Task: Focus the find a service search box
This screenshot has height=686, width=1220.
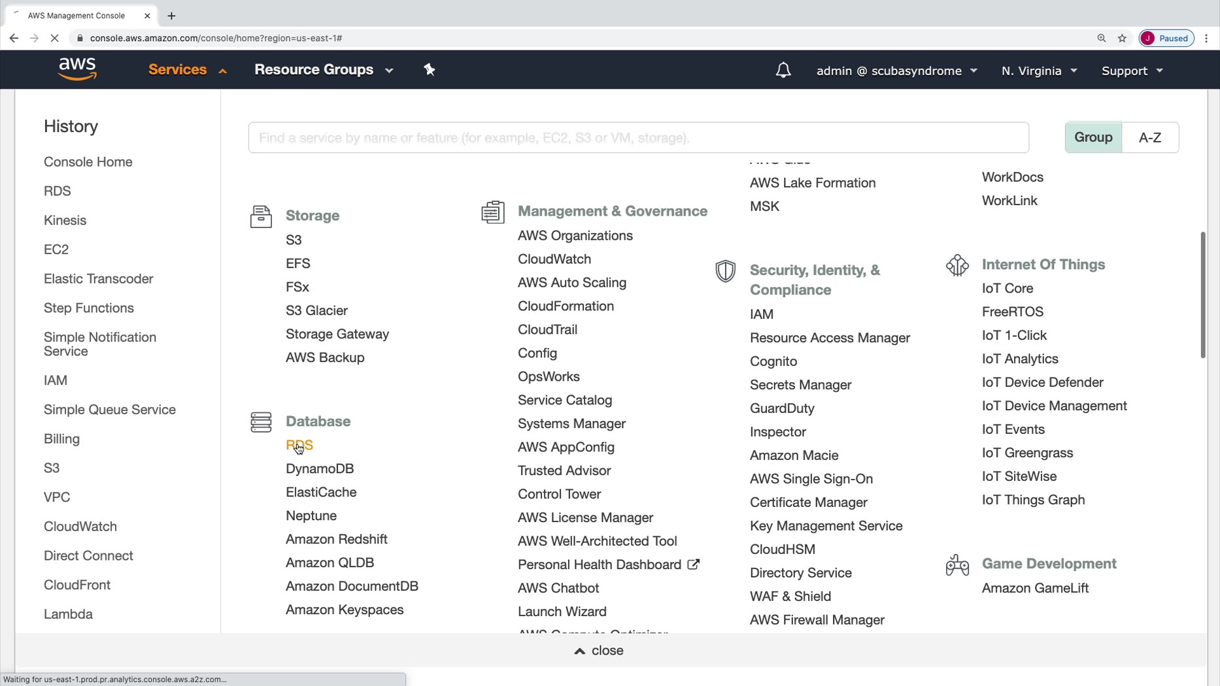Action: [x=638, y=138]
